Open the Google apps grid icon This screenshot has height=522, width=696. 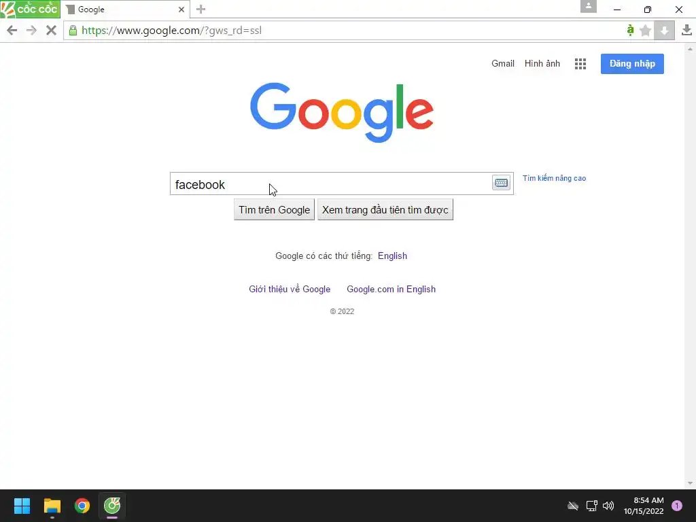580,64
